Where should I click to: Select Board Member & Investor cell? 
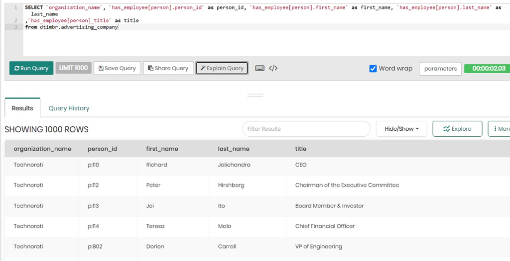pos(398,206)
